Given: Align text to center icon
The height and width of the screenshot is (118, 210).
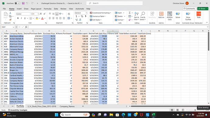Looking at the screenshot, I should 53,18.
